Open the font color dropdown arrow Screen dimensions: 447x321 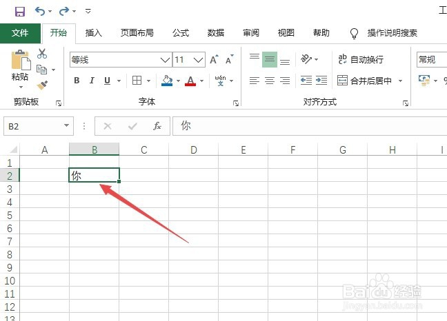click(202, 81)
